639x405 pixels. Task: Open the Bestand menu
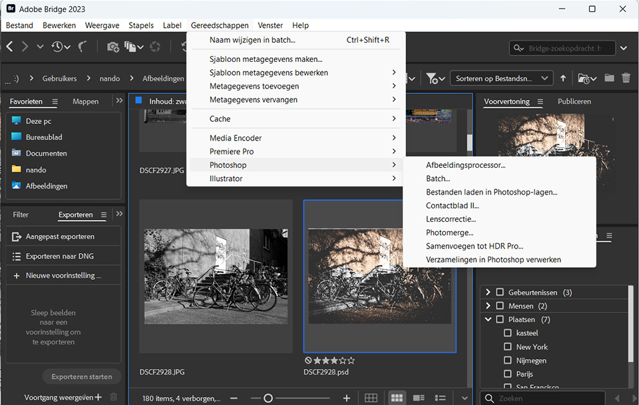19,25
